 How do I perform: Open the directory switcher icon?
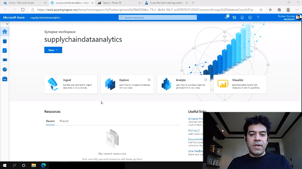tap(234, 17)
